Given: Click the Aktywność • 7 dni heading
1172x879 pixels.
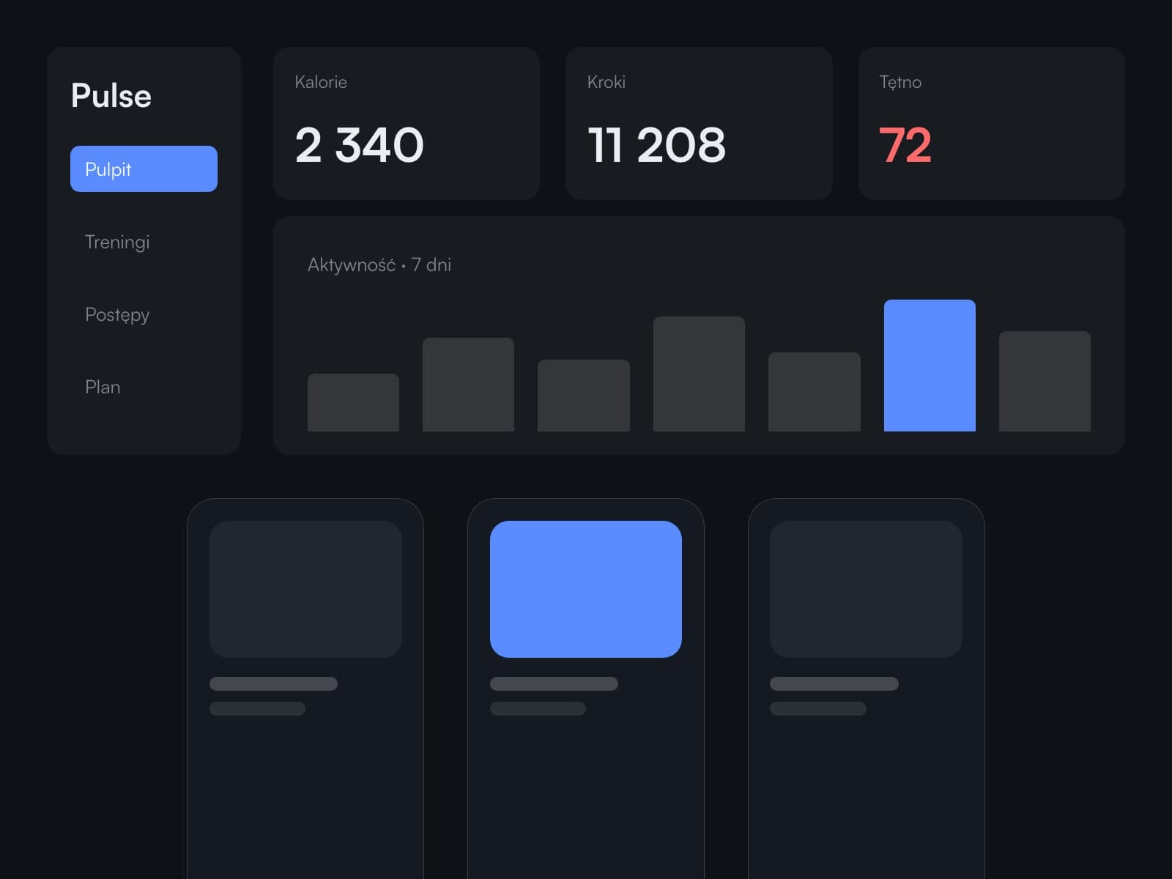Looking at the screenshot, I should click(x=379, y=264).
